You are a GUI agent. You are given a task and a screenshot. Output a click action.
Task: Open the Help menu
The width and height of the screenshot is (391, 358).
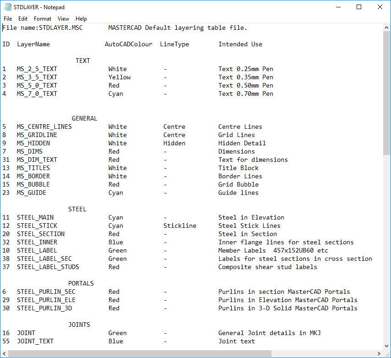point(81,19)
